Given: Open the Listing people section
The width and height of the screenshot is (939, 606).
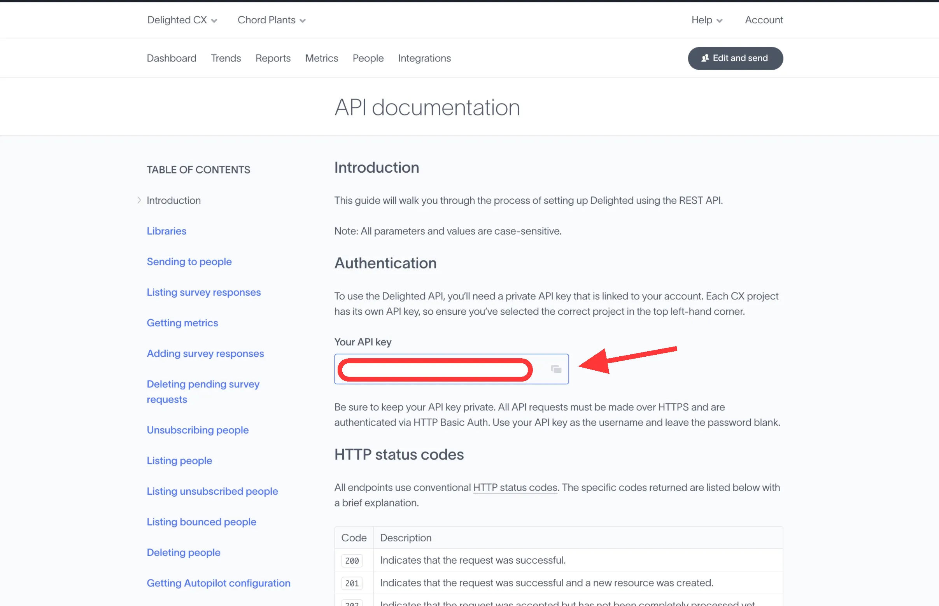Looking at the screenshot, I should [x=179, y=461].
